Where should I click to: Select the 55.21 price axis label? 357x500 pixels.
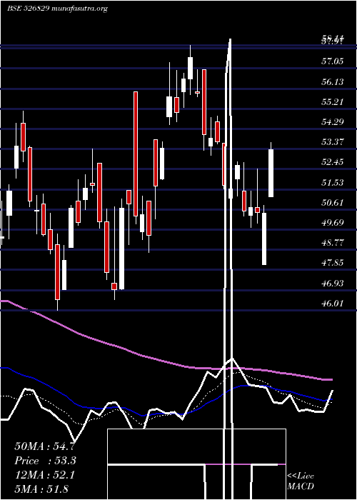click(333, 101)
